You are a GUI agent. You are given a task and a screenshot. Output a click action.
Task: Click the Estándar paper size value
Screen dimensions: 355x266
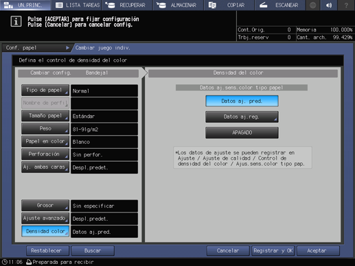[104, 117]
